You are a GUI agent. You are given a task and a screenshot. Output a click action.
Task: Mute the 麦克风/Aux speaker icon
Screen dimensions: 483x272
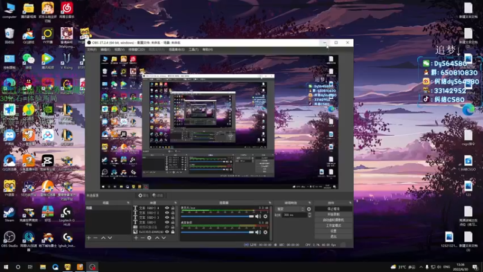(258, 216)
